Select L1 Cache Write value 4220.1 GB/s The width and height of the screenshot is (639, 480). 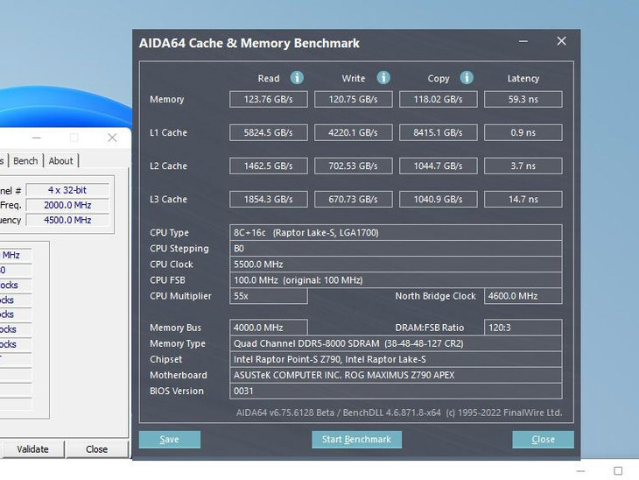[x=354, y=132]
